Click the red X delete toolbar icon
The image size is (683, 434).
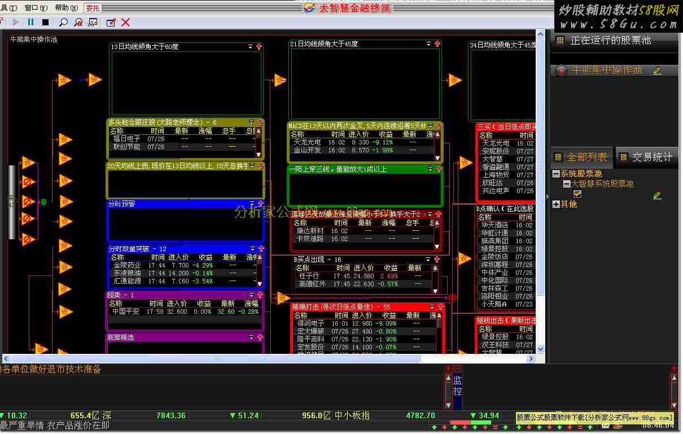(125, 22)
